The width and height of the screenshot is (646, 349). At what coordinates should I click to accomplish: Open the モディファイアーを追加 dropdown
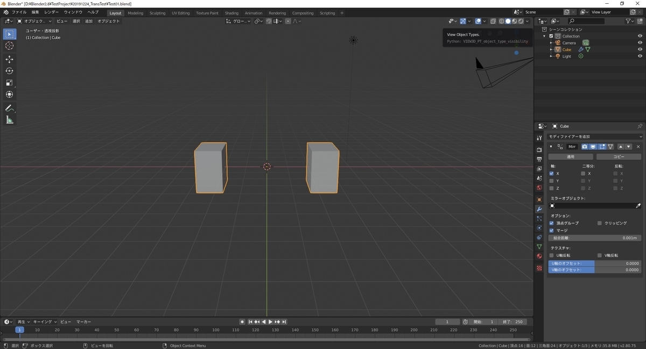click(595, 137)
